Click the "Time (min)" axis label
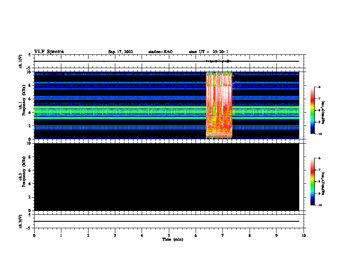Image resolution: width=342 pixels, height=264 pixels. 173,239
